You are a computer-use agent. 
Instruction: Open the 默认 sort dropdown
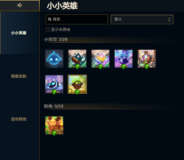pyautogui.click(x=142, y=20)
